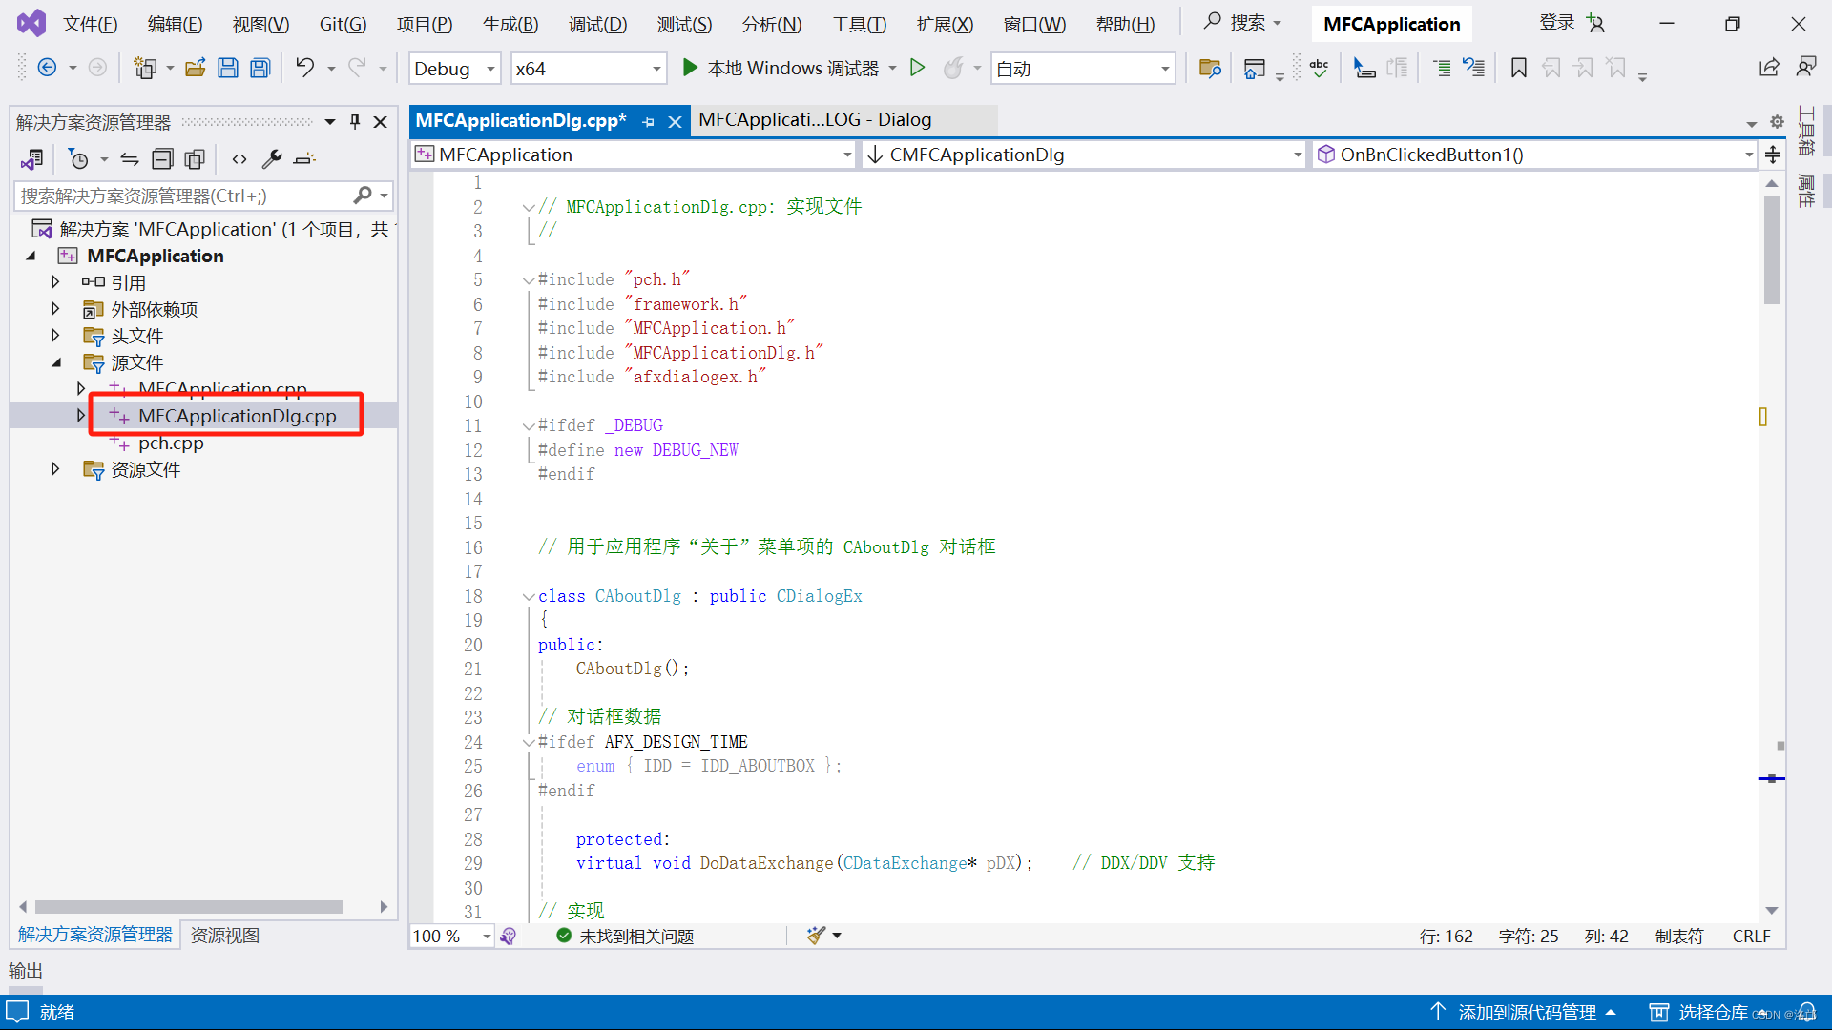Open the 自动 dropdown in toolbar
Image resolution: width=1832 pixels, height=1030 pixels.
coord(1083,69)
